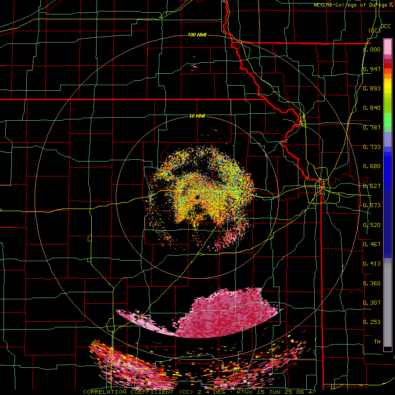Click the 0.573 color scale value

(372, 205)
